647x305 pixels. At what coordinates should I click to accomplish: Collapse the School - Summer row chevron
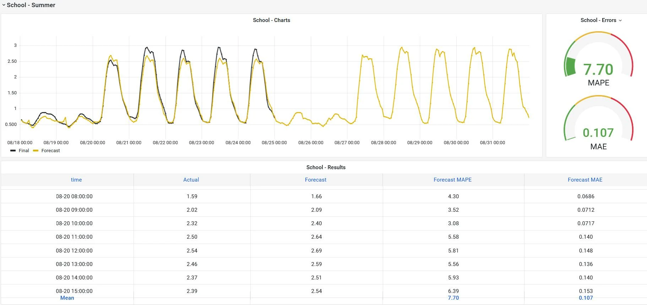pos(4,5)
